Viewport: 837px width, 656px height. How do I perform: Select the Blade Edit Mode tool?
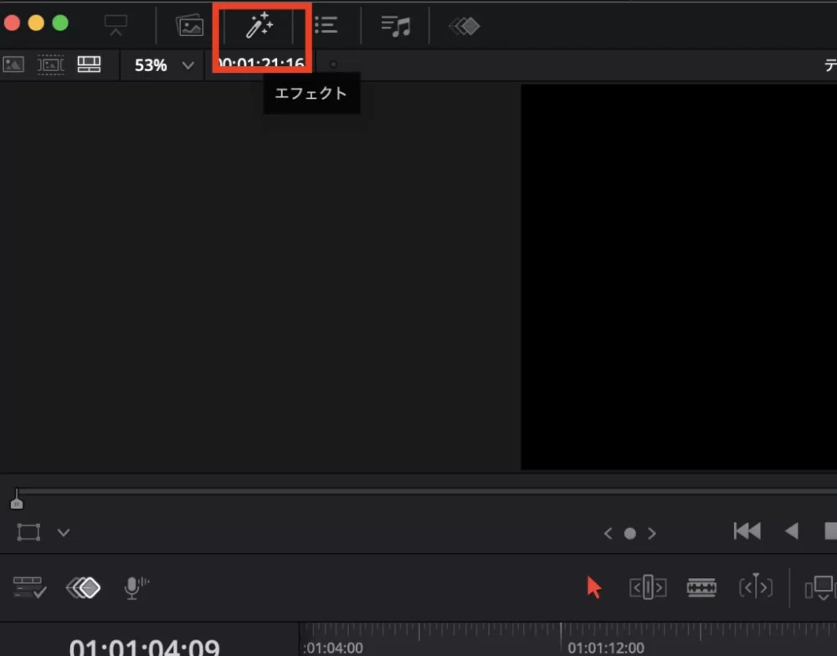(x=701, y=587)
